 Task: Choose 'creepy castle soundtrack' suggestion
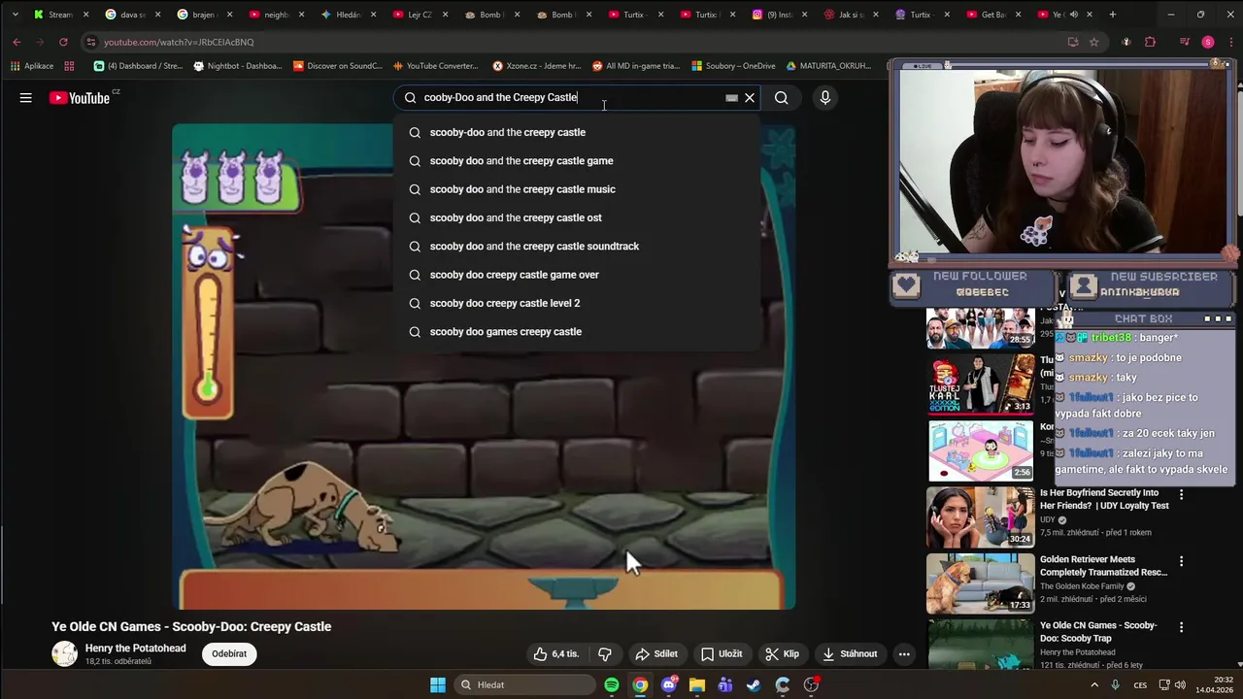[x=578, y=246]
